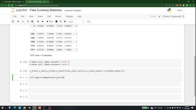Click the 1372 rows × 5 columns text
196x110 pixels.
[41, 55]
